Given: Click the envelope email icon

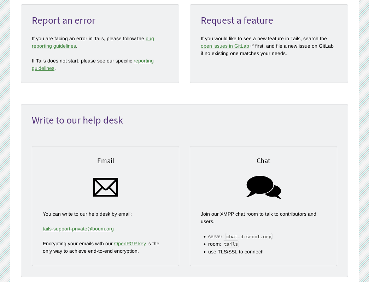Looking at the screenshot, I should (x=106, y=187).
